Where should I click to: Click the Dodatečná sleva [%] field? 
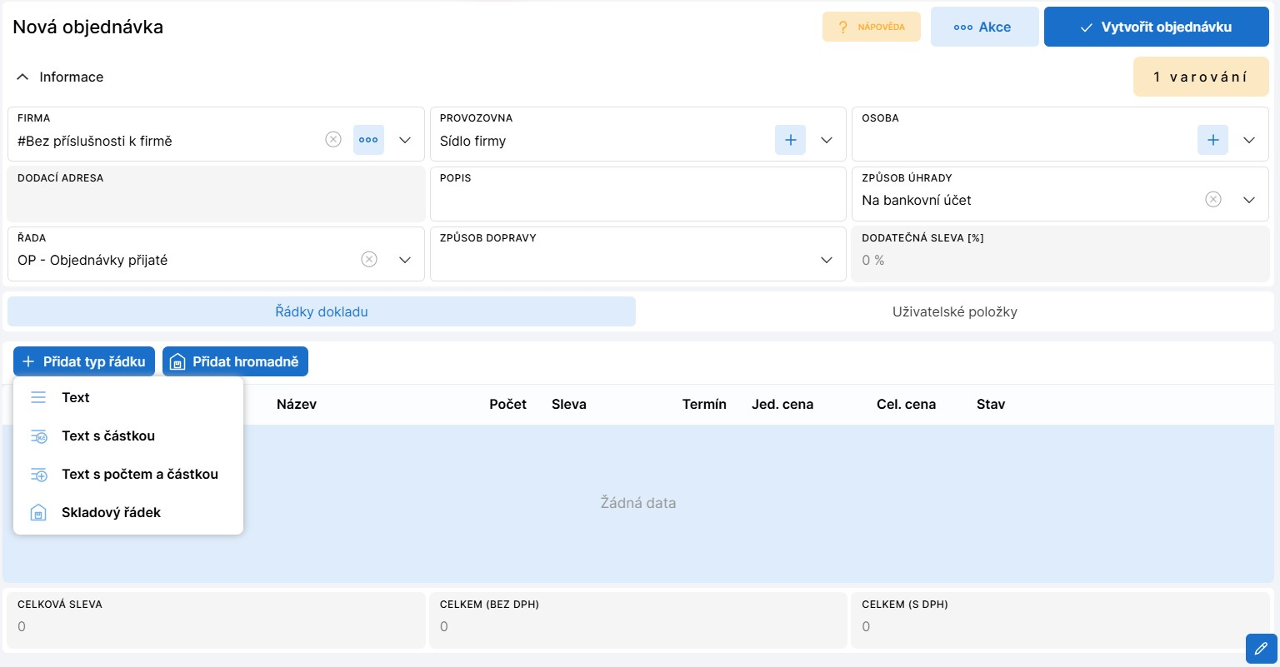pos(1061,254)
